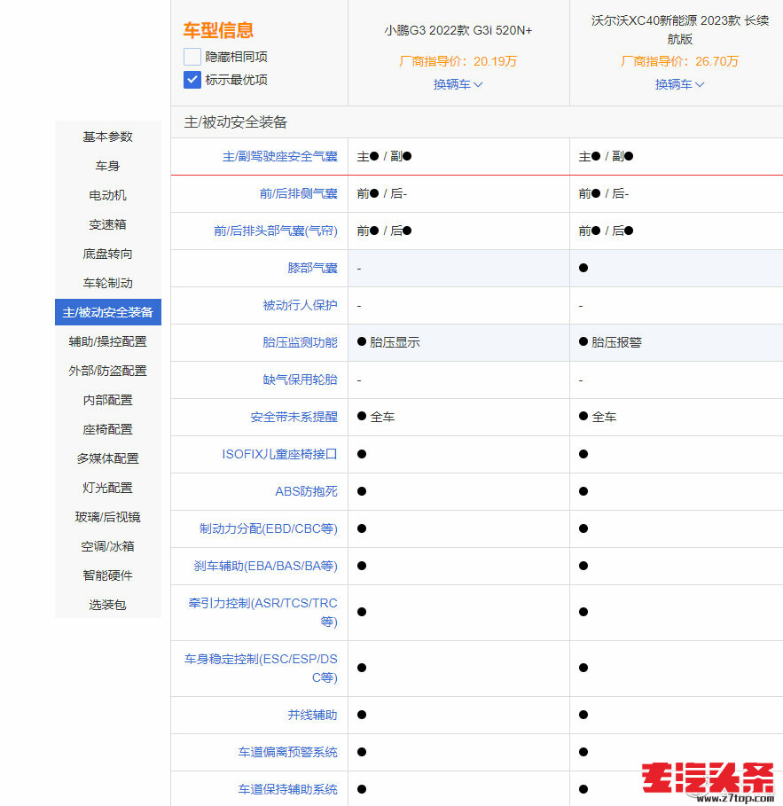Open 智能硬件 sidebar item
The image size is (783, 806).
tap(108, 575)
